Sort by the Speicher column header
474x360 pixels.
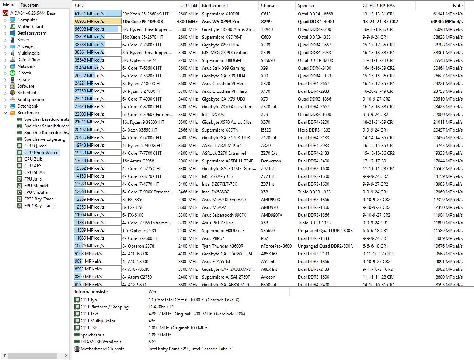[x=328, y=6]
